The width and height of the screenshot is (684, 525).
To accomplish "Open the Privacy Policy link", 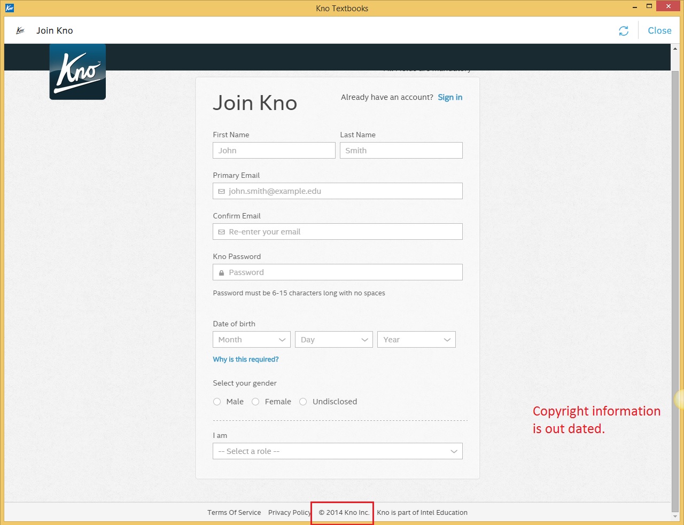I will click(x=289, y=513).
